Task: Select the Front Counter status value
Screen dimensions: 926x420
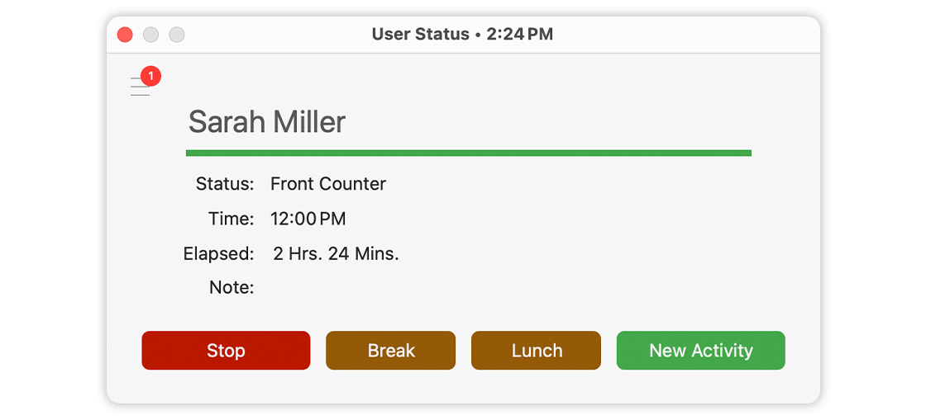Action: point(327,184)
